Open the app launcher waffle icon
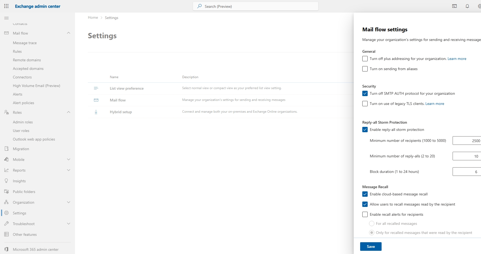This screenshot has height=254, width=481. [6, 6]
